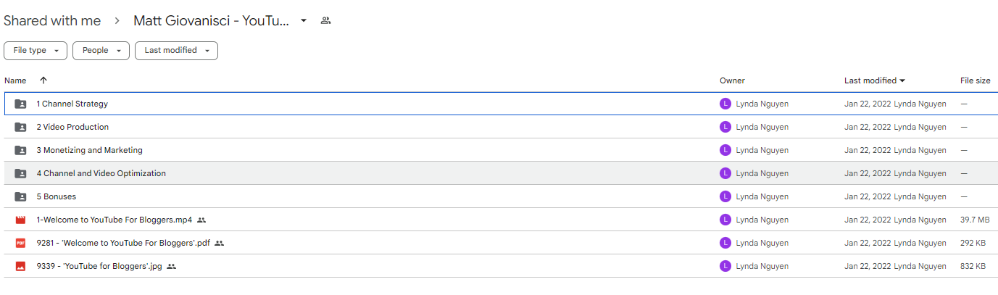Open the File type filter dropdown
This screenshot has height=295, width=998.
36,51
